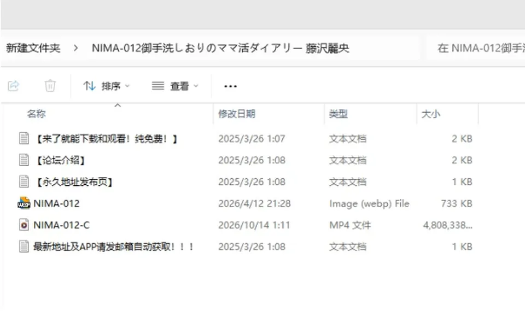Select the NIMA-012 folder breadcrumb segment

click(x=220, y=48)
